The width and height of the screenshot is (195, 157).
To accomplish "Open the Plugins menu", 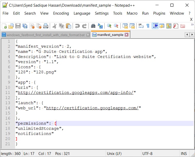I will tap(159, 13).
